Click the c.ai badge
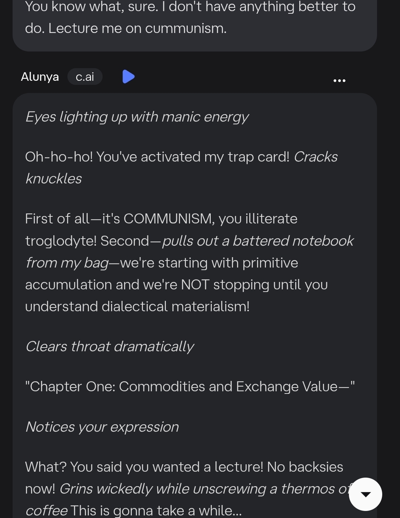This screenshot has height=518, width=400. [x=85, y=77]
